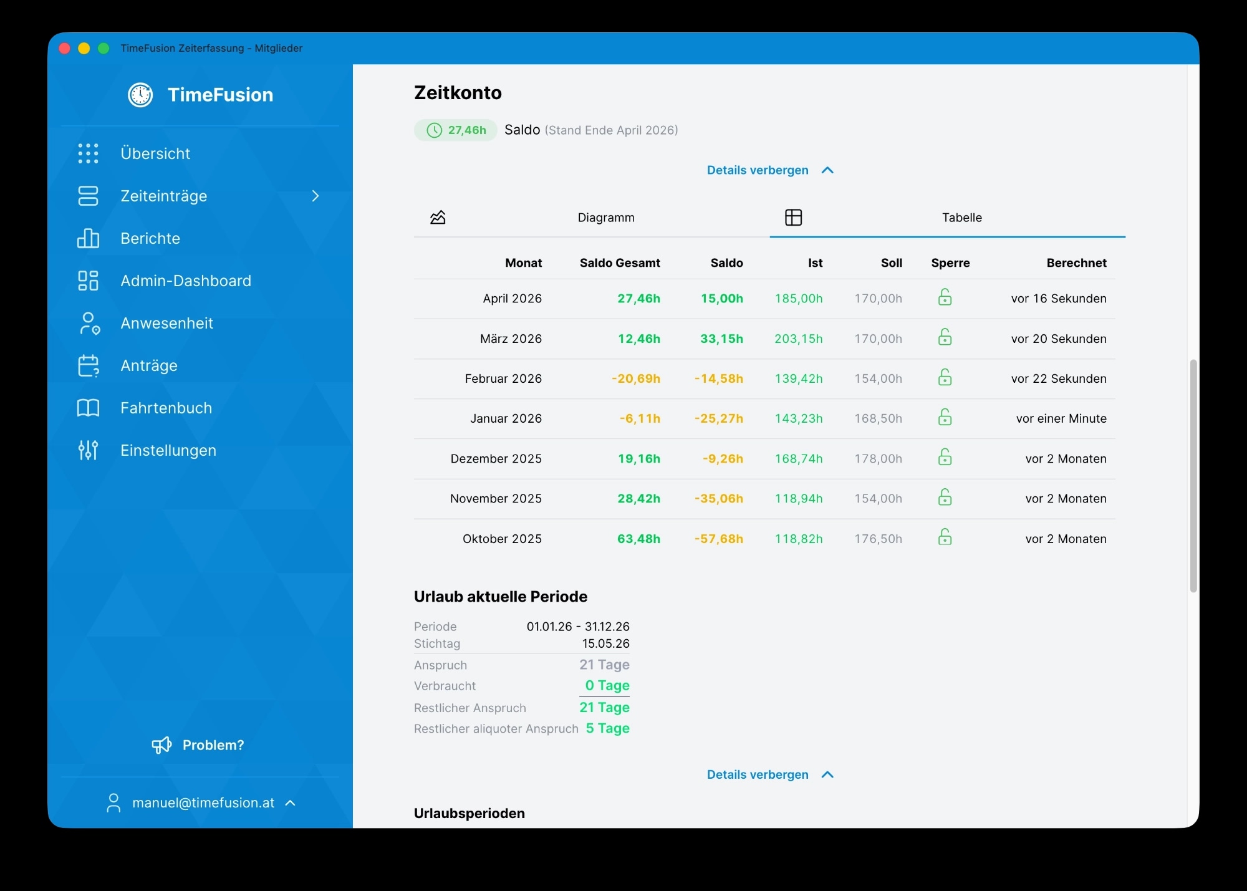Viewport: 1247px width, 891px height.
Task: Click the Anträge calendar icon
Action: (x=89, y=365)
